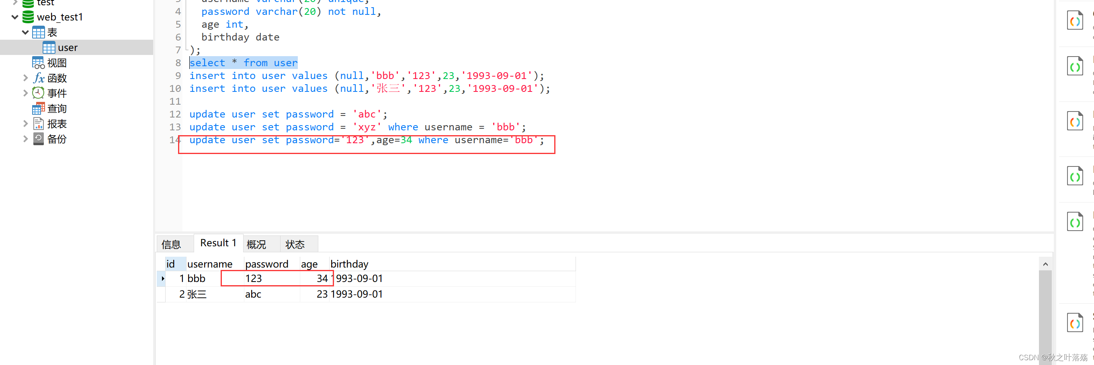Expand the 备份 backup node
Viewport: 1094px width, 365px height.
25,139
